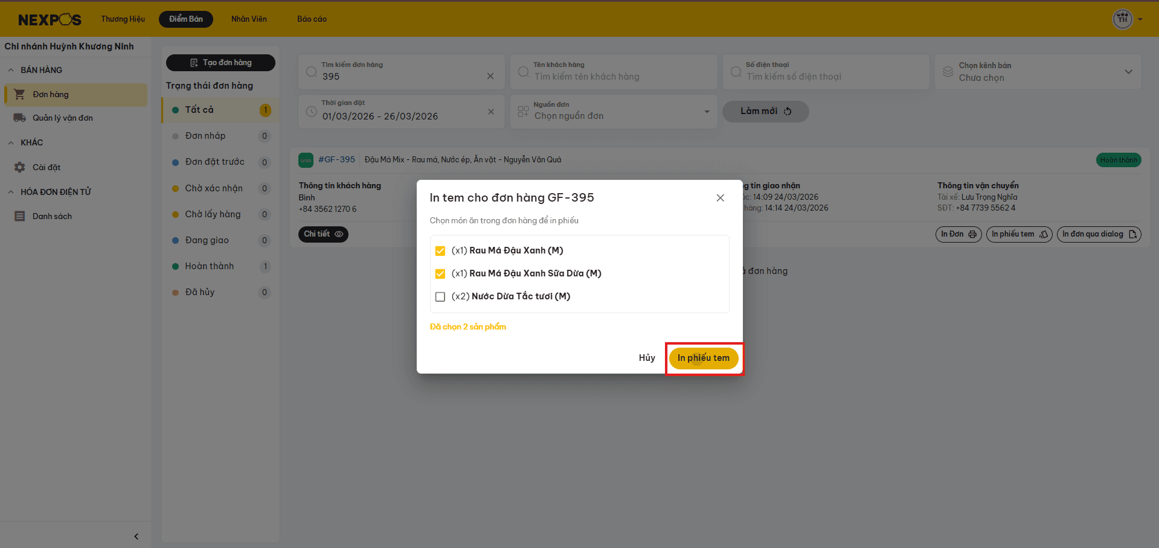Clear the order search 395 with X
1159x548 pixels.
pos(490,76)
